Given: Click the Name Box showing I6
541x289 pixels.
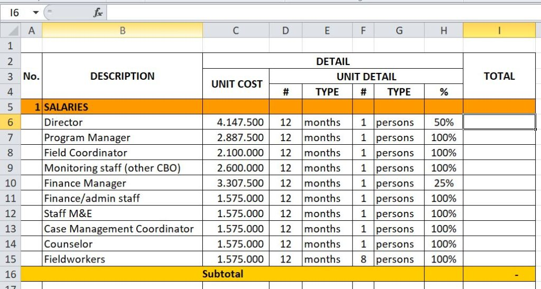Looking at the screenshot, I should coord(15,13).
